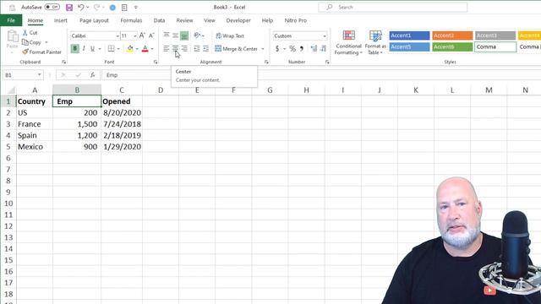Switch to the Developer tab

[x=238, y=20]
